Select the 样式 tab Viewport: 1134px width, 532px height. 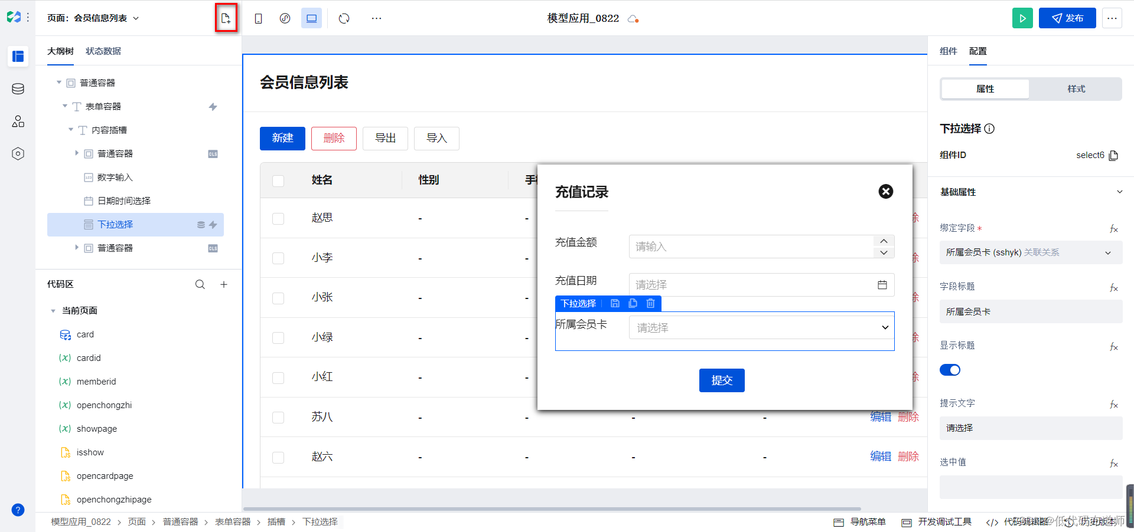(1076, 89)
